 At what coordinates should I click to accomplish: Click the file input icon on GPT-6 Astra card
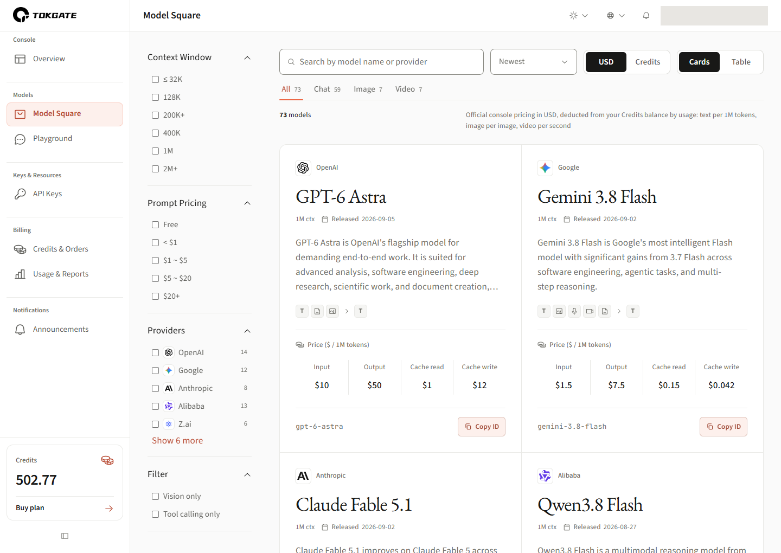317,311
